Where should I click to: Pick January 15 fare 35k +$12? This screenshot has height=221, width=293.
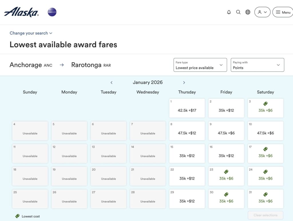(187, 154)
